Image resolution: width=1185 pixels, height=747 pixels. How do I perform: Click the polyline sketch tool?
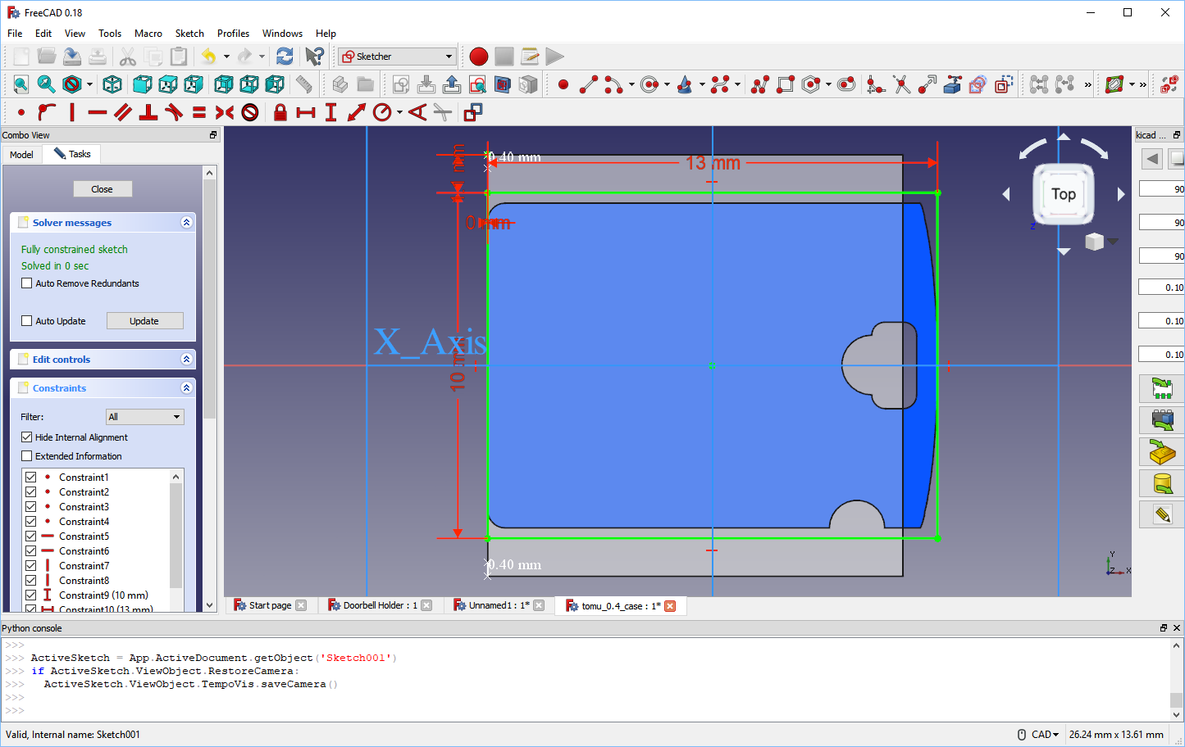[x=760, y=84]
